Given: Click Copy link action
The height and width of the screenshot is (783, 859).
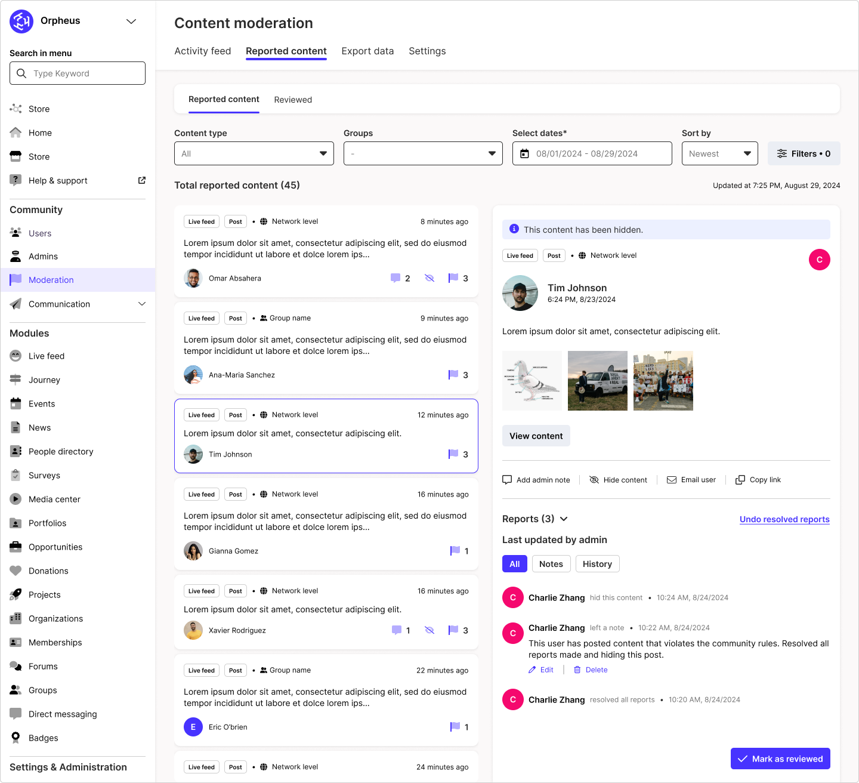Looking at the screenshot, I should tap(758, 480).
